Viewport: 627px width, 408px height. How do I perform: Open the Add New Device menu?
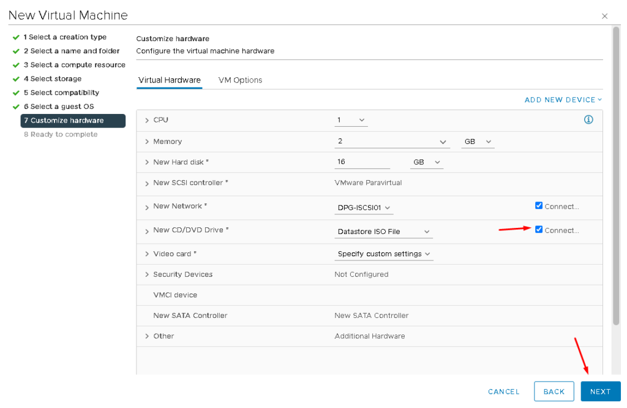click(563, 100)
